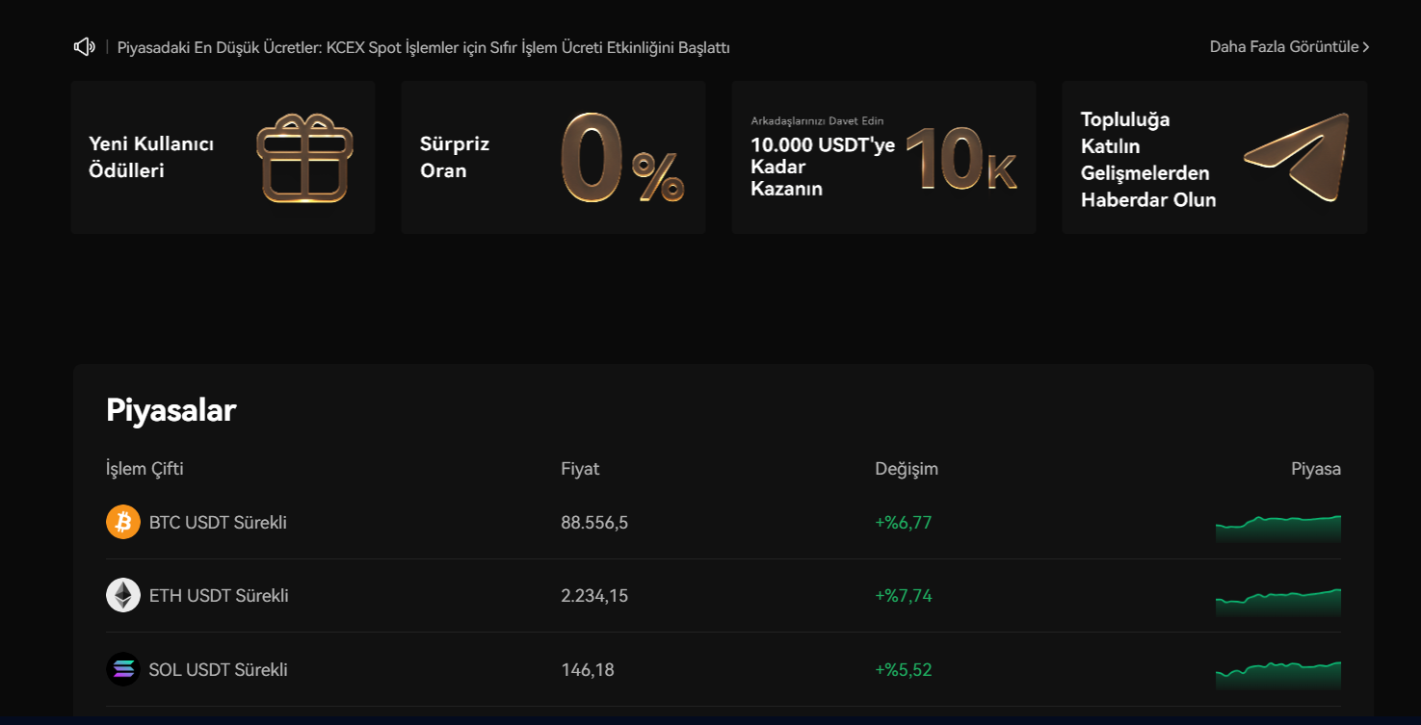Open SOL USDT Sürekli pair name
Image resolution: width=1421 pixels, height=725 pixels.
pyautogui.click(x=218, y=669)
